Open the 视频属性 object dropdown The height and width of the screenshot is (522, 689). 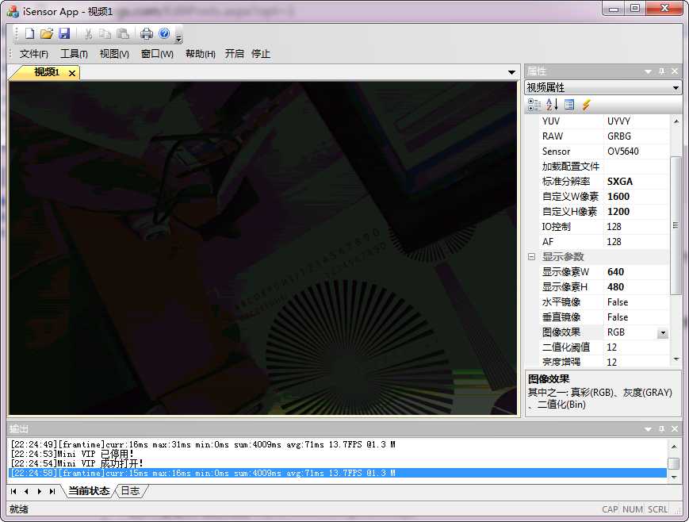[676, 88]
